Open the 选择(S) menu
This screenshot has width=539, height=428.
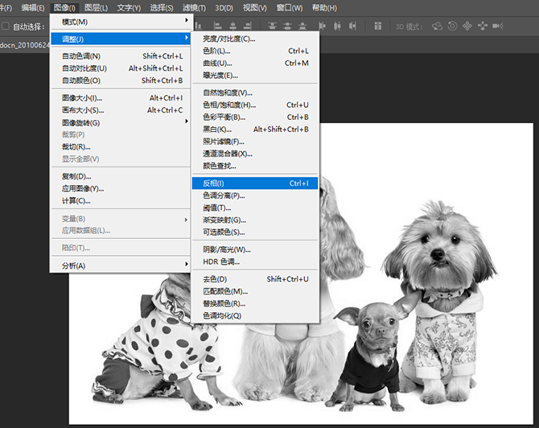(x=162, y=7)
